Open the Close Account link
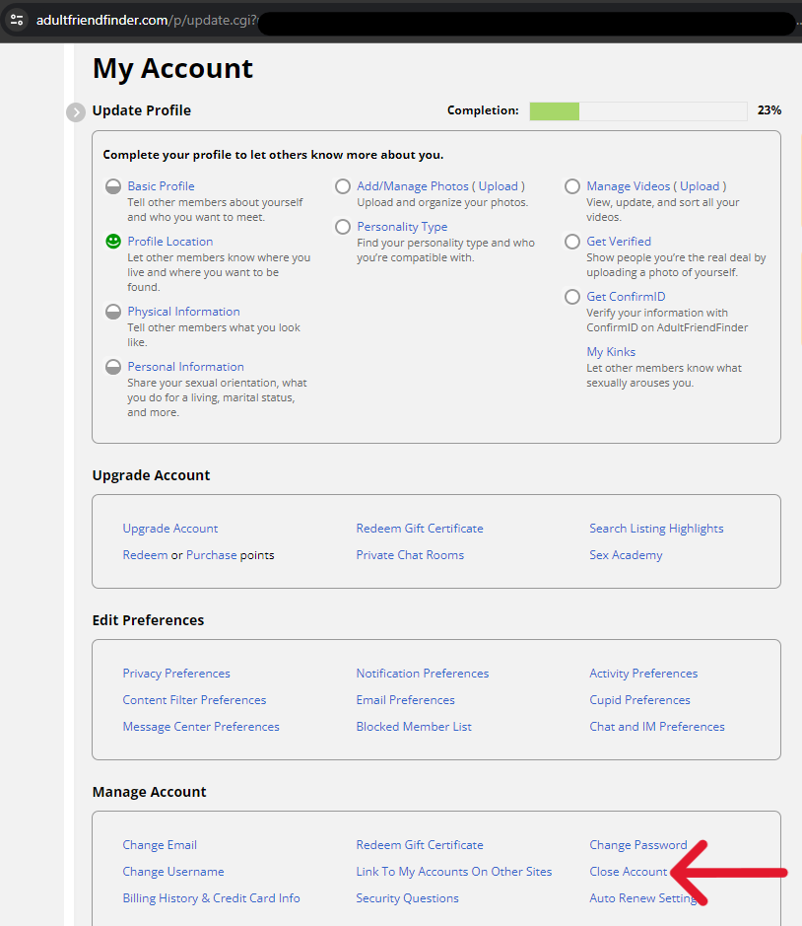Viewport: 802px width, 926px height. 628,872
